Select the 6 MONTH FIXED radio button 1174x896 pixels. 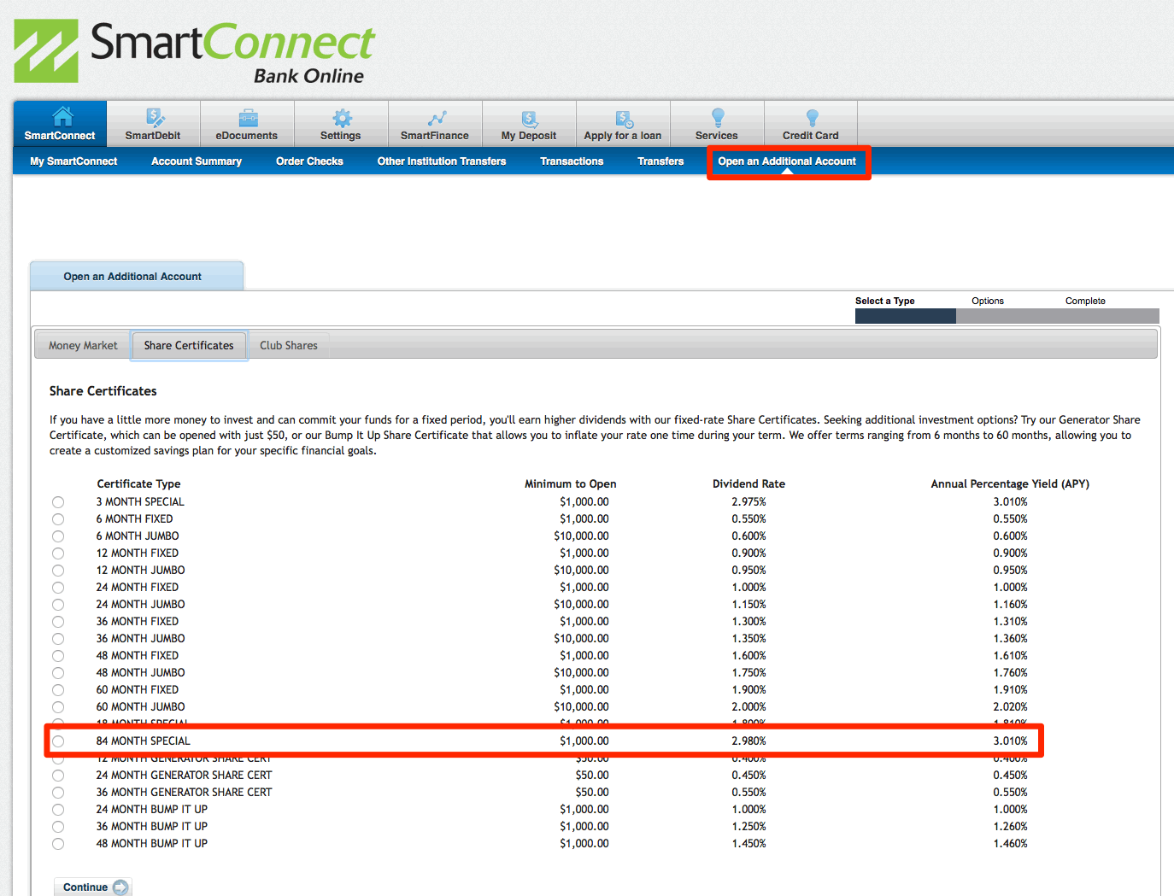click(58, 519)
